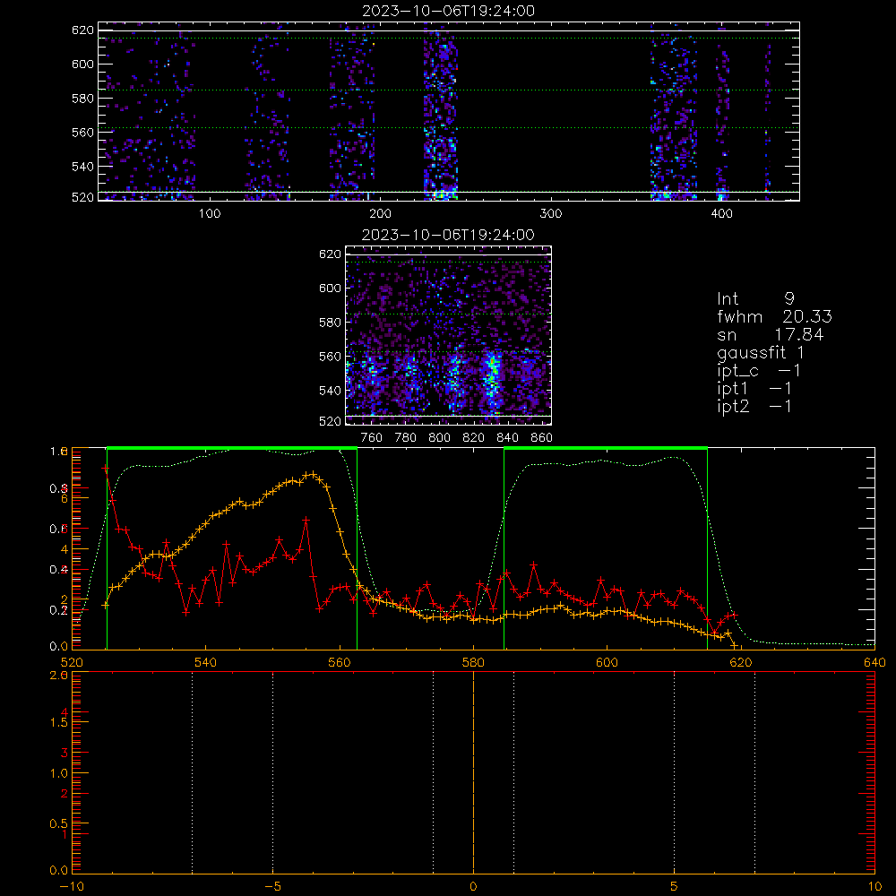The width and height of the screenshot is (896, 896).
Task: Click the 780 tick label under the middle image
Action: click(x=406, y=438)
